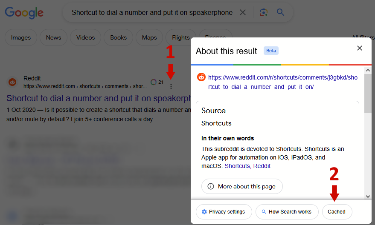Click the panel scrollbar down arrow
Viewport: 375px width, 225px height.
coord(368,197)
